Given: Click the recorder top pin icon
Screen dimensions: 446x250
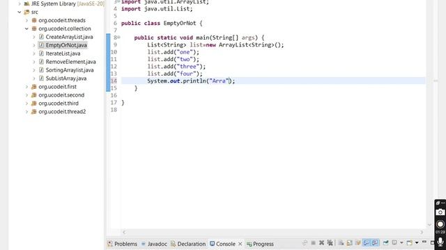Looking at the screenshot, I should pyautogui.click(x=438, y=203).
